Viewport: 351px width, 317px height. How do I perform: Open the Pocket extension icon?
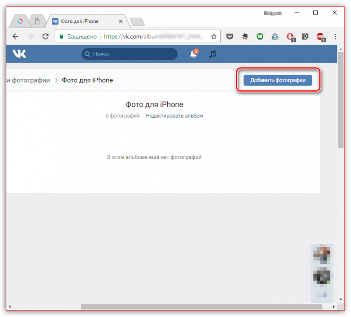tap(229, 36)
